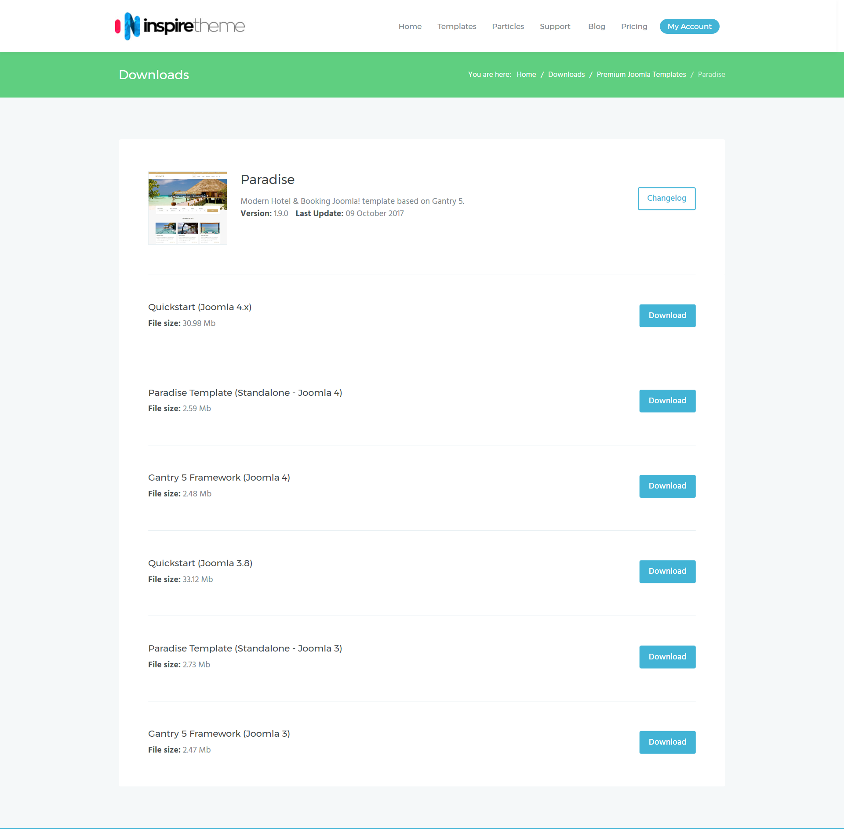Screen dimensions: 844x829
Task: Open the Home menu item
Action: click(410, 26)
